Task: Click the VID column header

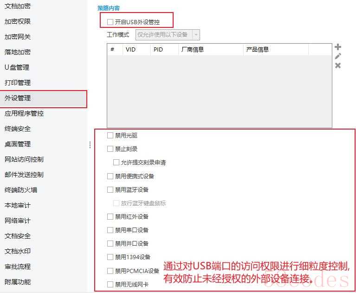Action: [130, 50]
